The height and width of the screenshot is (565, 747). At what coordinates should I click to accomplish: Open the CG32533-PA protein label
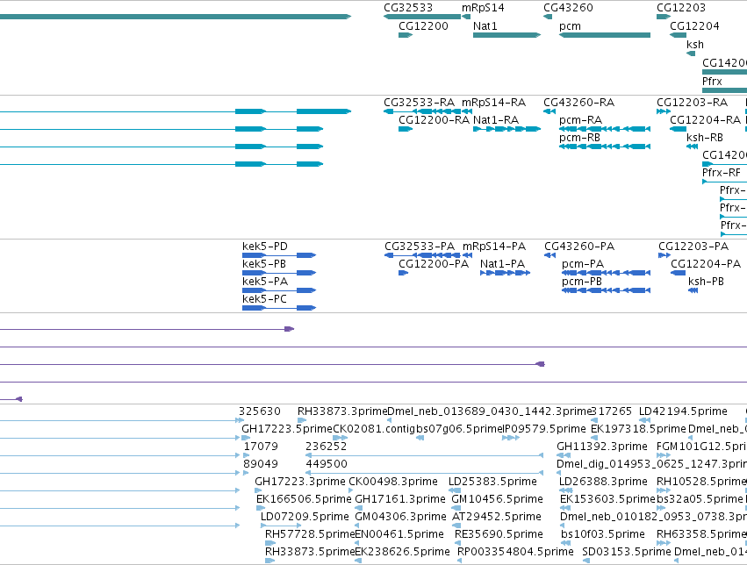click(x=420, y=247)
